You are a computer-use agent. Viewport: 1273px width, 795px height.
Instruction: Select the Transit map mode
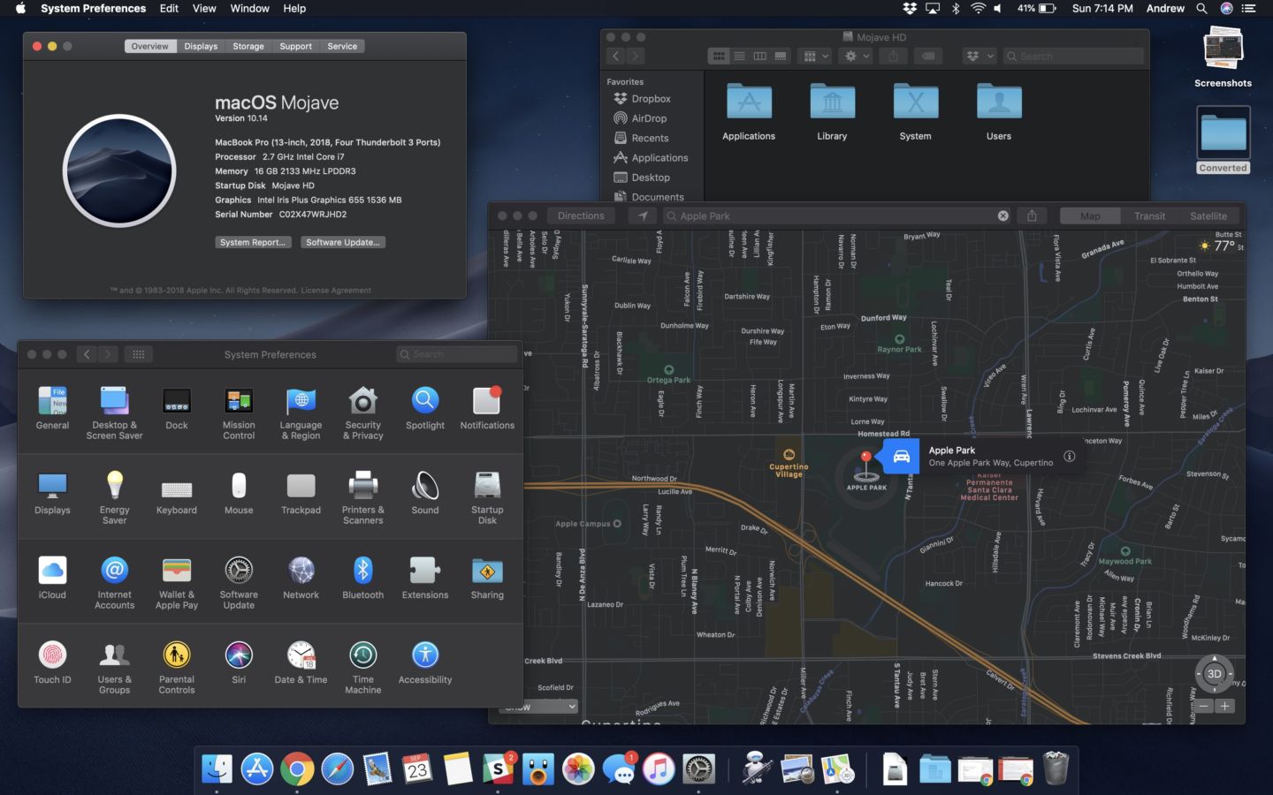[1149, 216]
